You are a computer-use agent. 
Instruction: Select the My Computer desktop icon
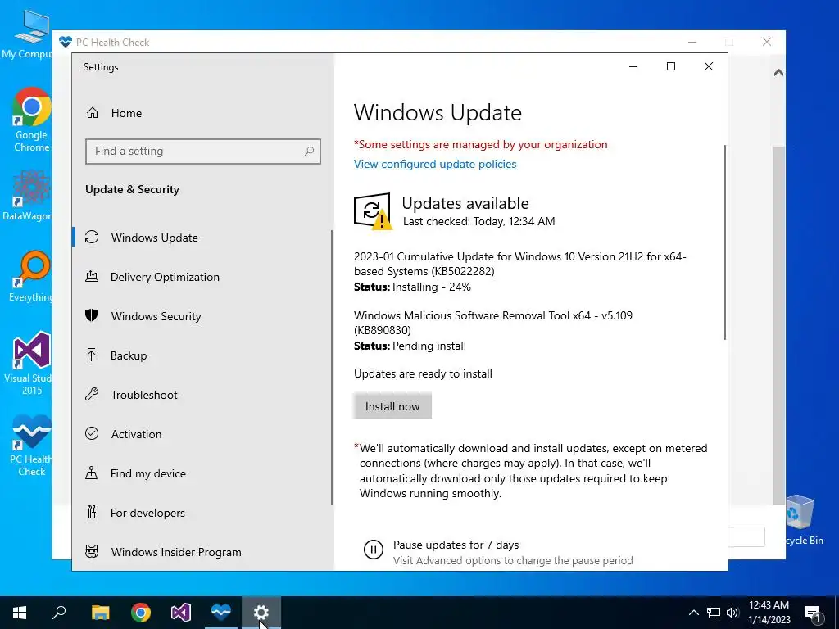(28, 34)
